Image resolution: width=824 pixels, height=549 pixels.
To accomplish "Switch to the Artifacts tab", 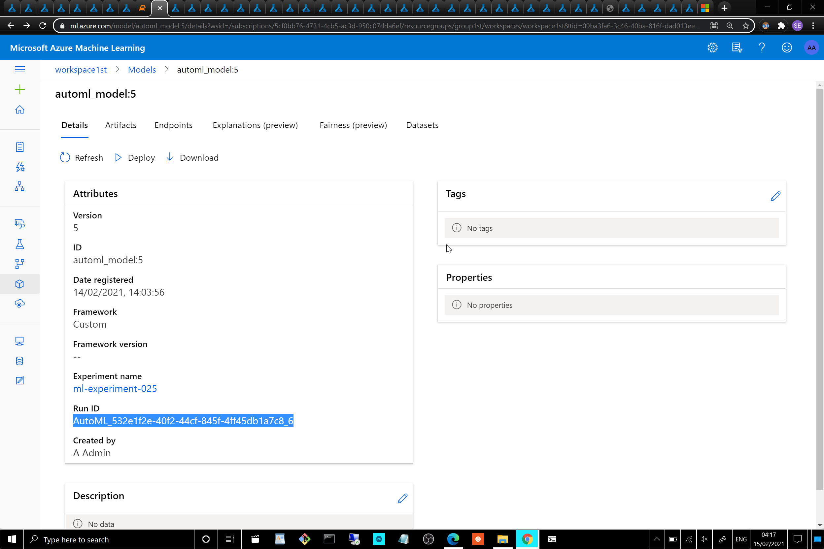I will 121,125.
